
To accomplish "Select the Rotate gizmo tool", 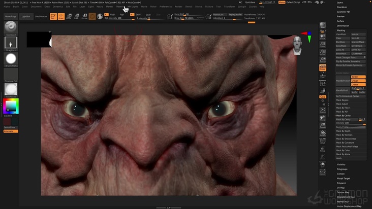I will pos(84,16).
